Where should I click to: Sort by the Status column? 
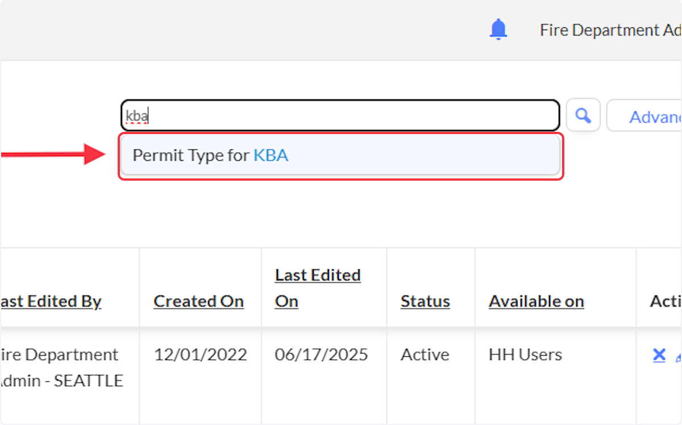pyautogui.click(x=425, y=301)
